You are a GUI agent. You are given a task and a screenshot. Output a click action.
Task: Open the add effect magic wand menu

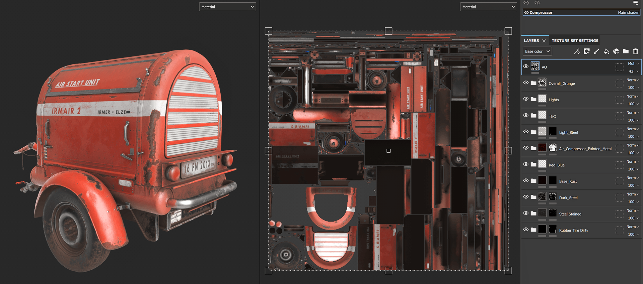[x=577, y=51]
